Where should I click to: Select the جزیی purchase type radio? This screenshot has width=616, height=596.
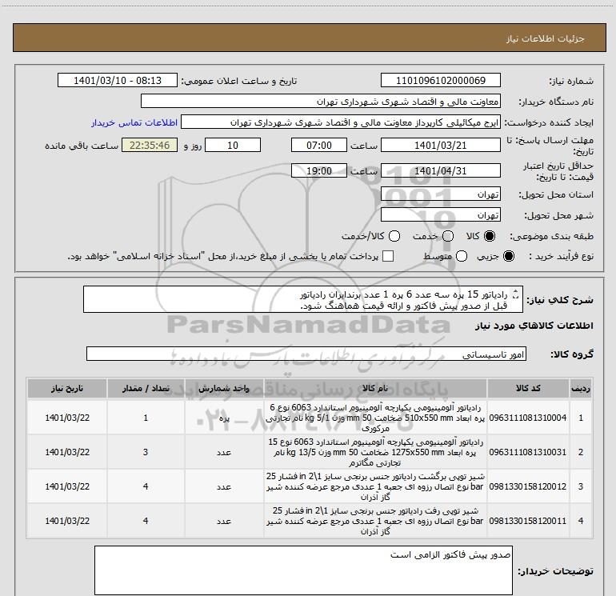[x=509, y=256]
